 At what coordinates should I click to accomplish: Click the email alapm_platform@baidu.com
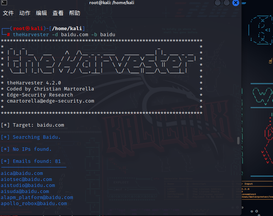pos(37,198)
